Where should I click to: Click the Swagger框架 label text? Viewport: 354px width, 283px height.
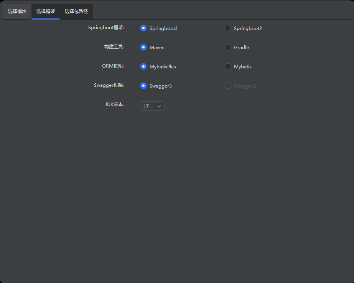click(x=109, y=86)
